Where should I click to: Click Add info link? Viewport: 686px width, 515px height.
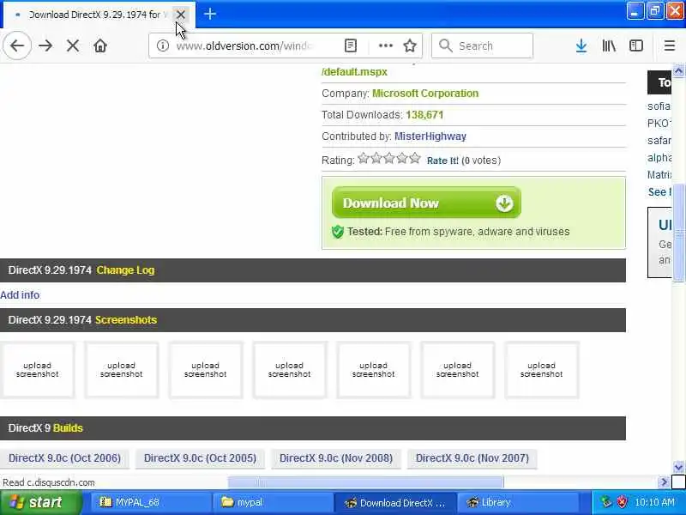coord(20,295)
